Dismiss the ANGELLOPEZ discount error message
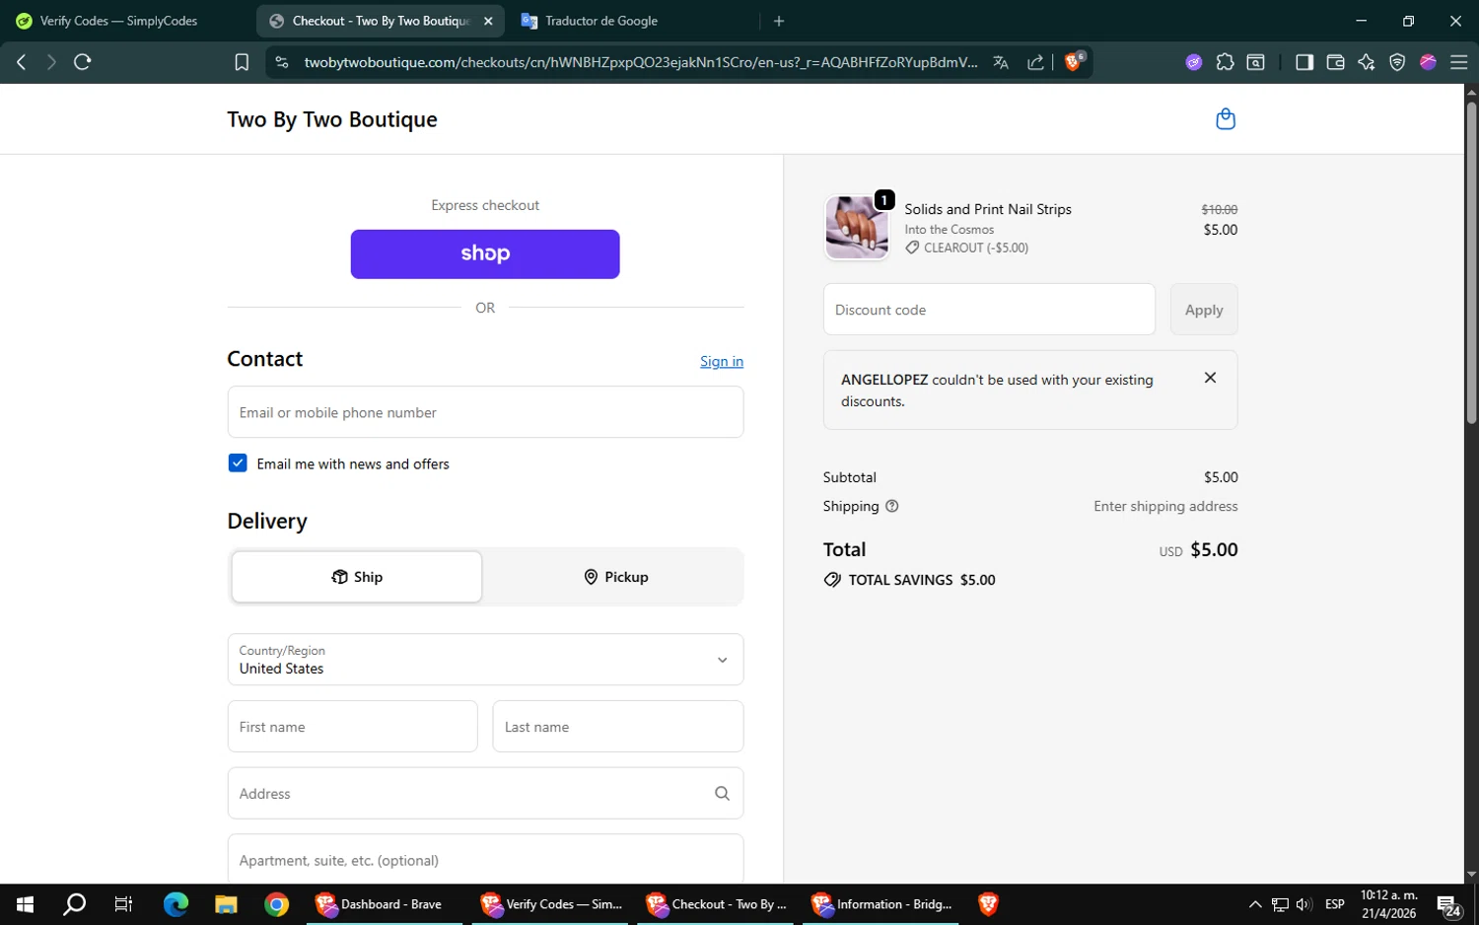Image resolution: width=1479 pixels, height=925 pixels. (1210, 378)
